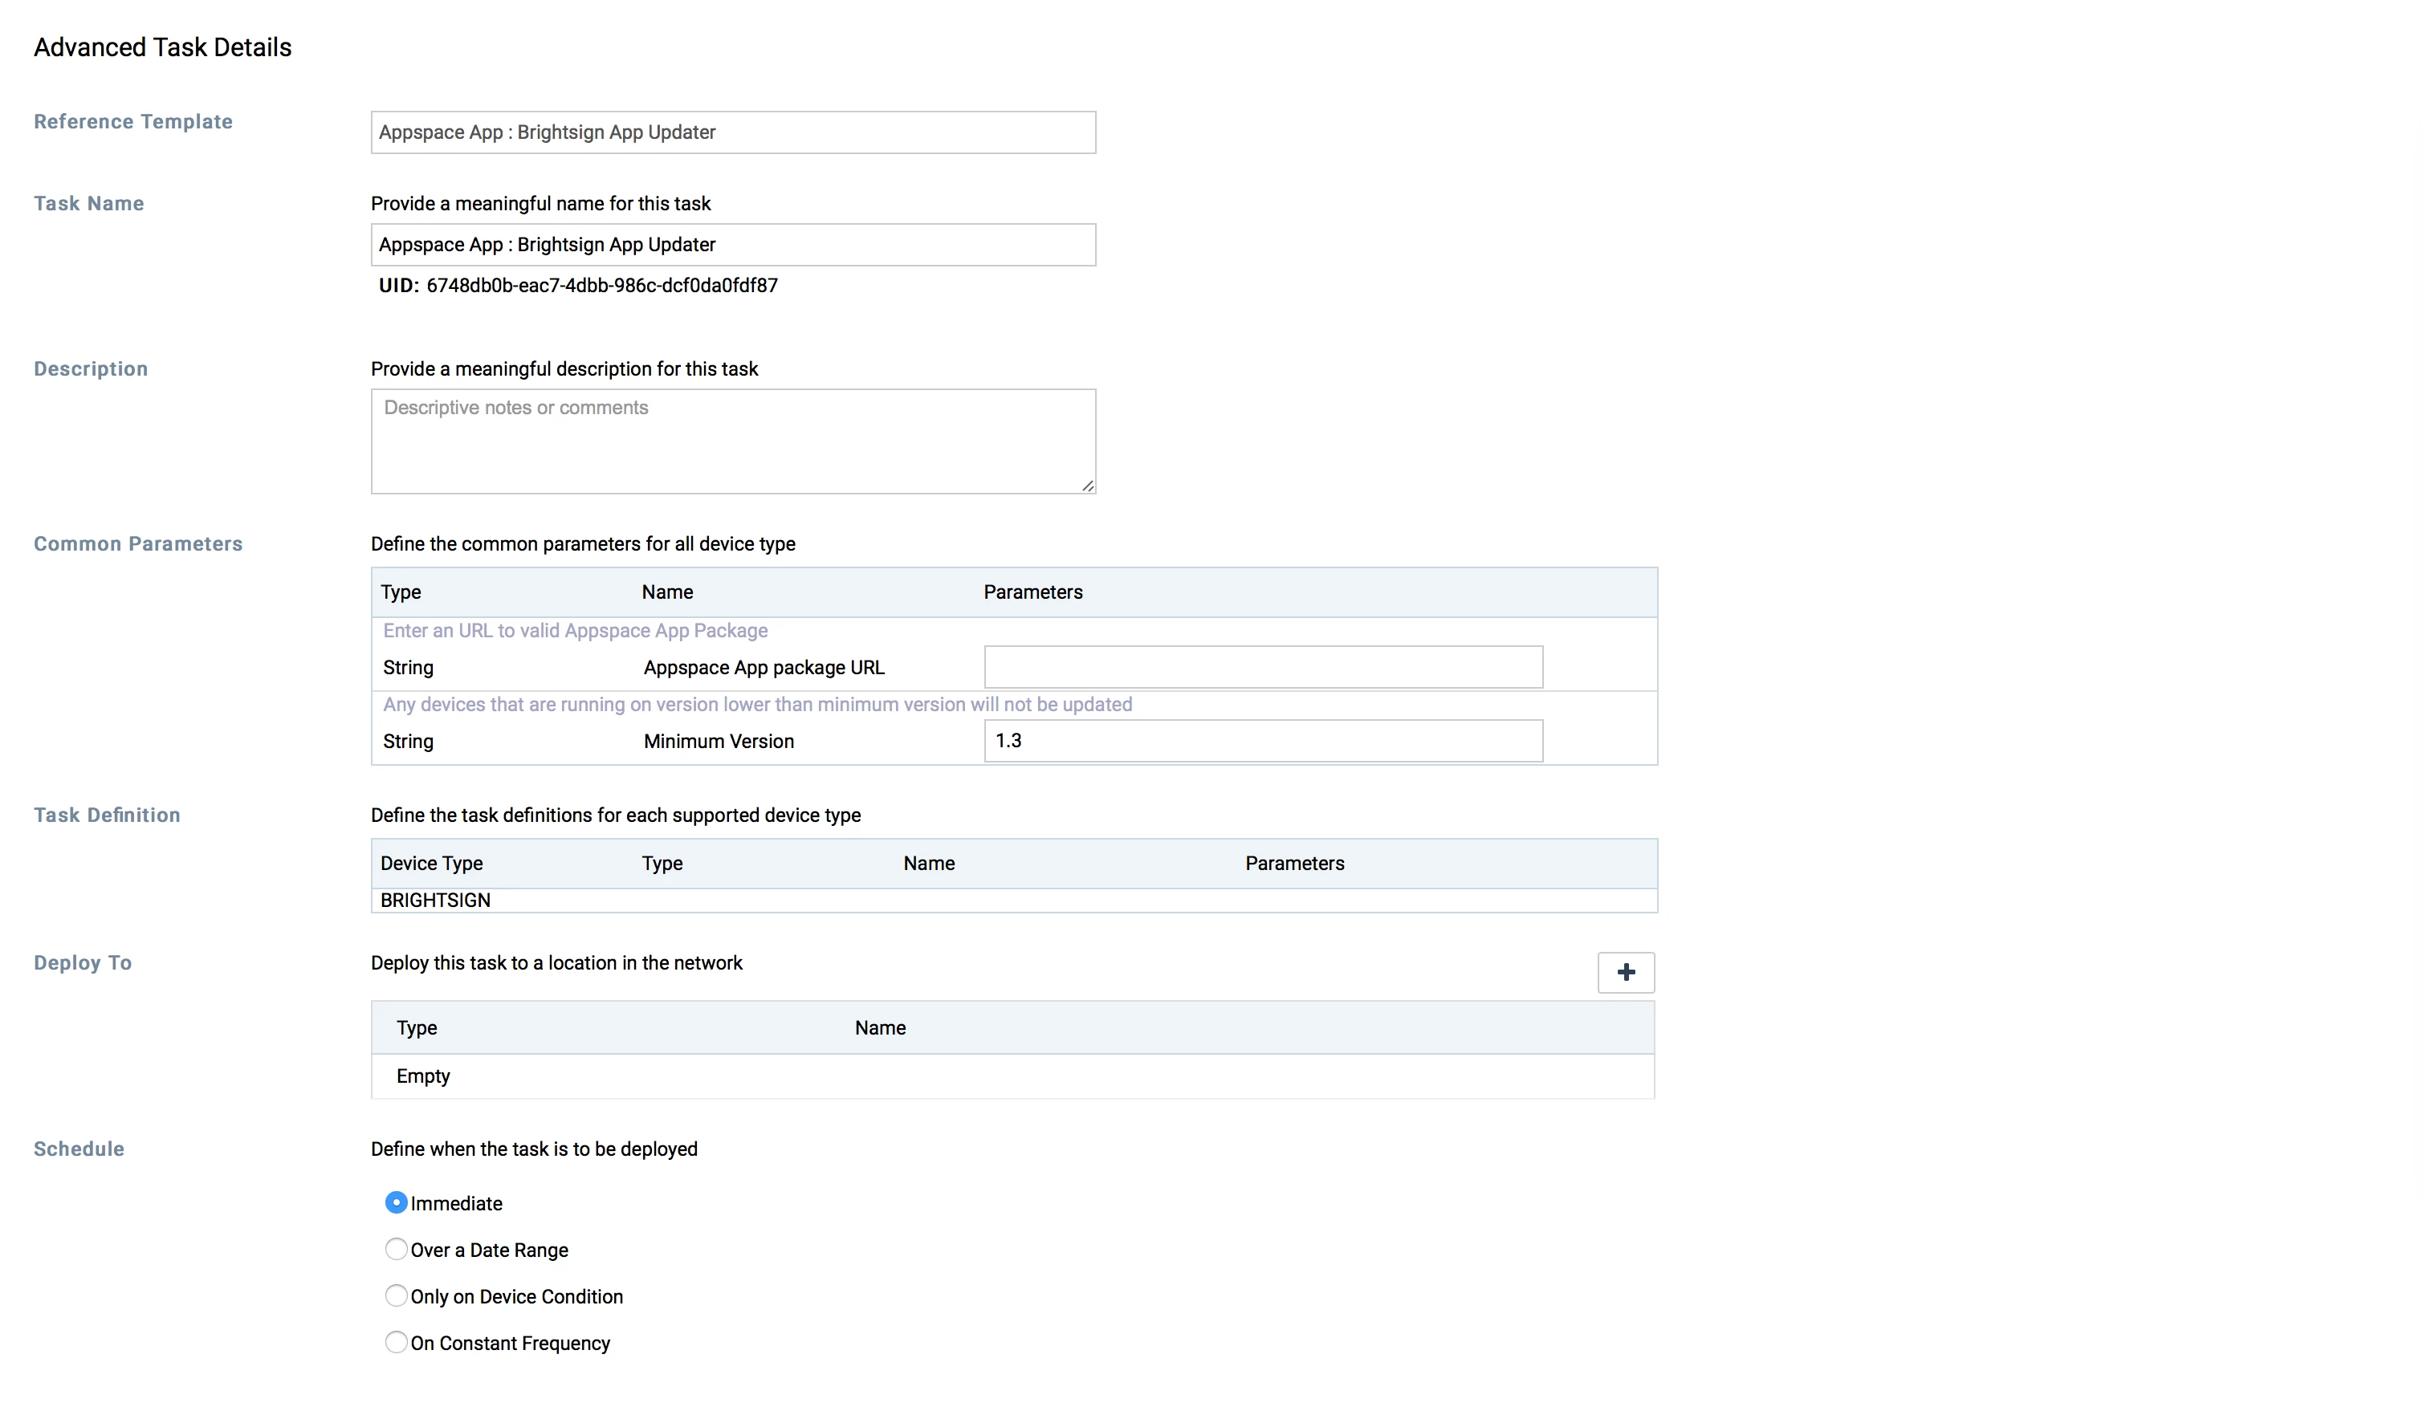The height and width of the screenshot is (1403, 2423).
Task: Click into the Description notes textarea
Action: click(x=733, y=441)
